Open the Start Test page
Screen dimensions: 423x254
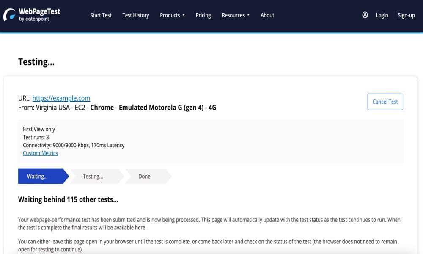click(x=101, y=15)
